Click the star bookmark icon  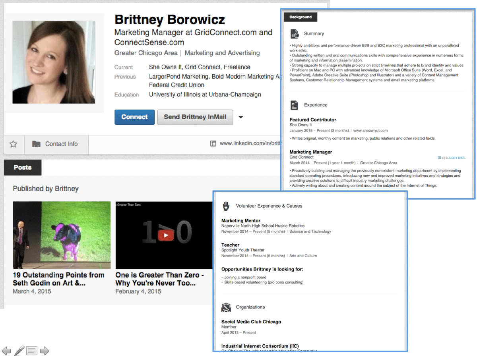tap(14, 144)
